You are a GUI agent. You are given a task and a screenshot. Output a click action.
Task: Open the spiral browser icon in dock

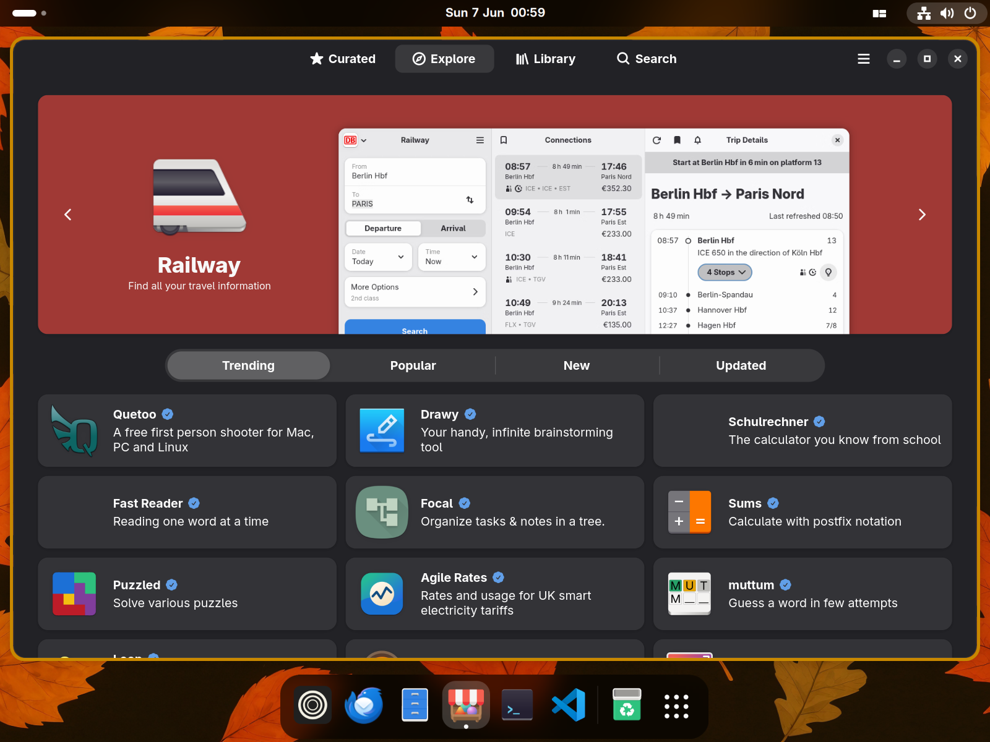tap(312, 705)
